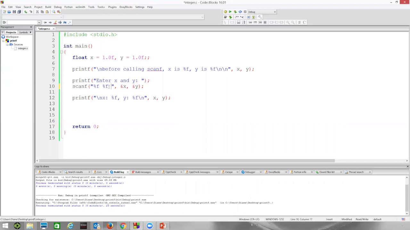Click the Paste toolbar icon
410x230 pixels.
47,12
